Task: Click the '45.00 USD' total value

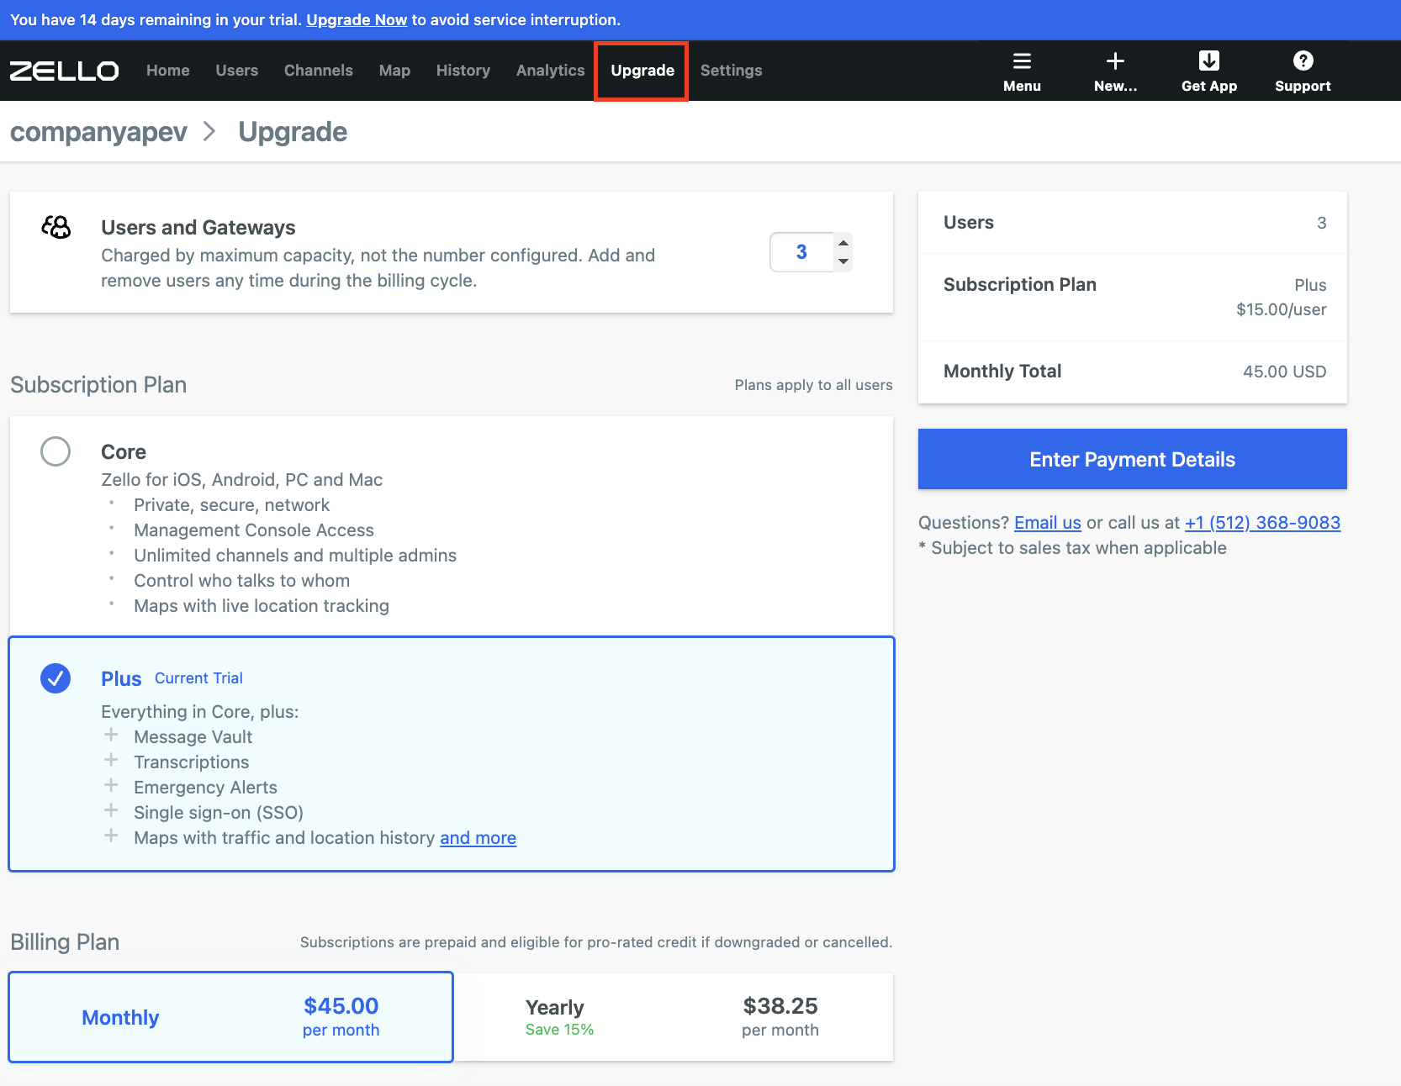Action: click(1284, 372)
